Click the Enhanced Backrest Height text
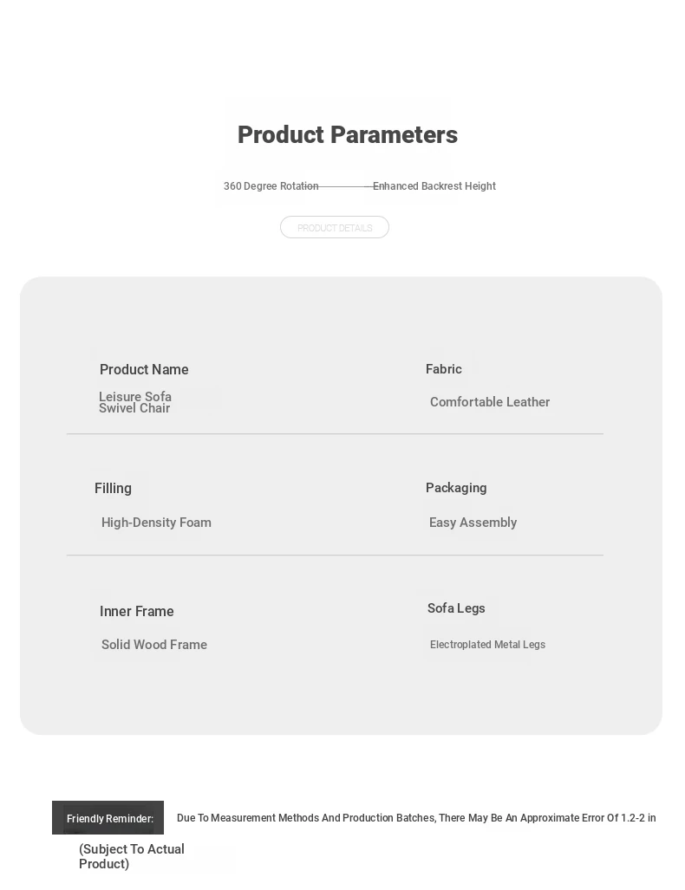 coord(434,186)
